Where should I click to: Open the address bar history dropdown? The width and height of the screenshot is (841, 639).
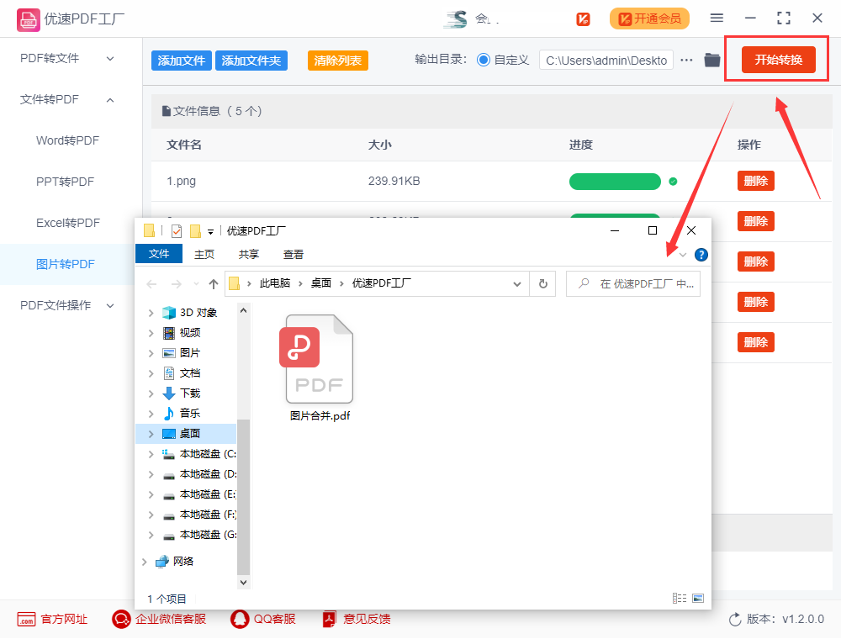(x=517, y=283)
